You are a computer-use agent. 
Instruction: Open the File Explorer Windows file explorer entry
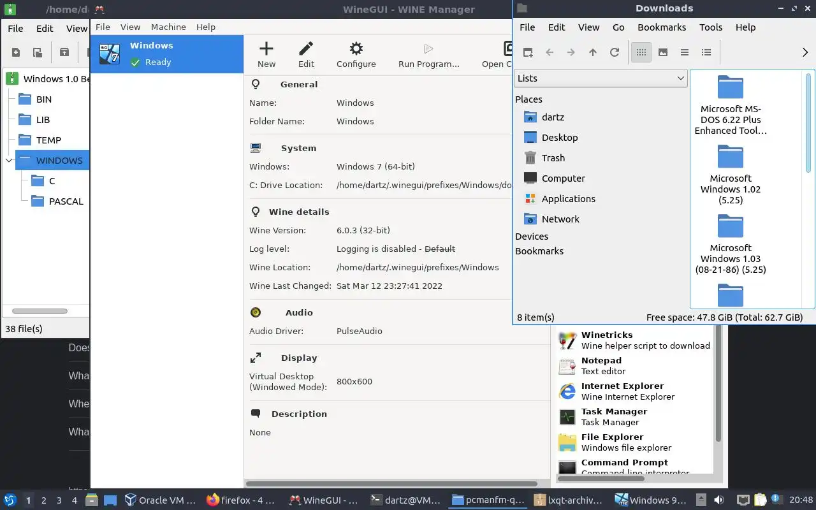pyautogui.click(x=634, y=442)
